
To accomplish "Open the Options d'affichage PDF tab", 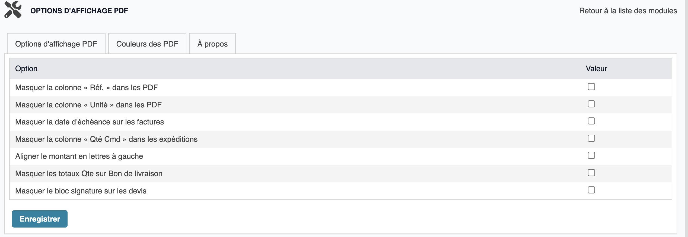I will 56,44.
